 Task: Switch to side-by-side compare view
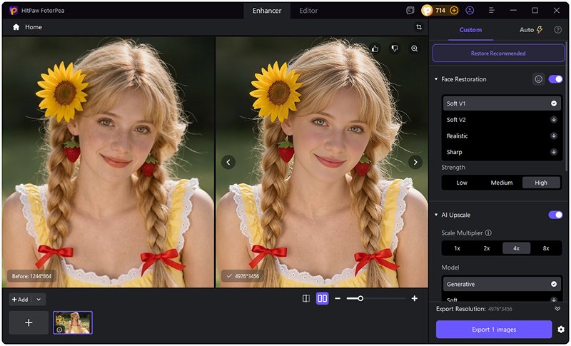tap(323, 299)
